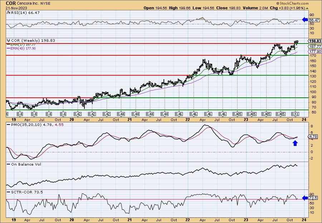Click the candlestick icon before COR (Weekly)

(9, 40)
